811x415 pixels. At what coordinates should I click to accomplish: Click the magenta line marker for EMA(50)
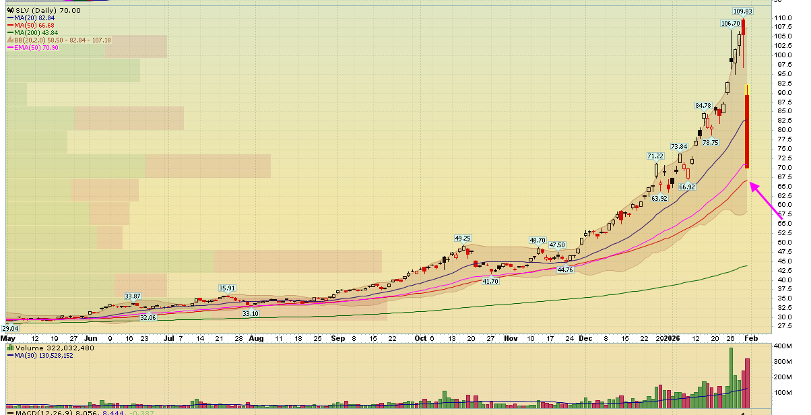coord(9,48)
